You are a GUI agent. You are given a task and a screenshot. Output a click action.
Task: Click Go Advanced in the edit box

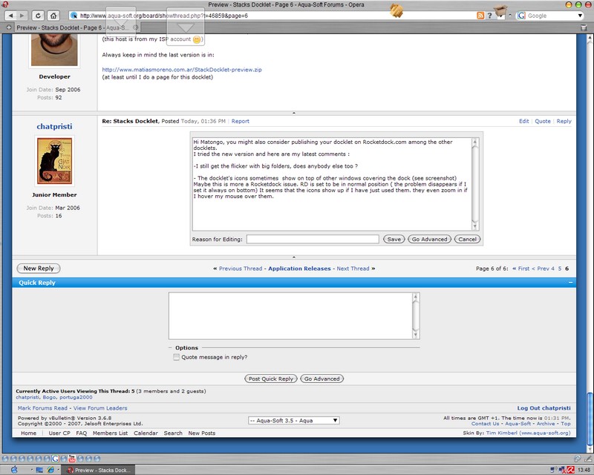[x=430, y=240]
